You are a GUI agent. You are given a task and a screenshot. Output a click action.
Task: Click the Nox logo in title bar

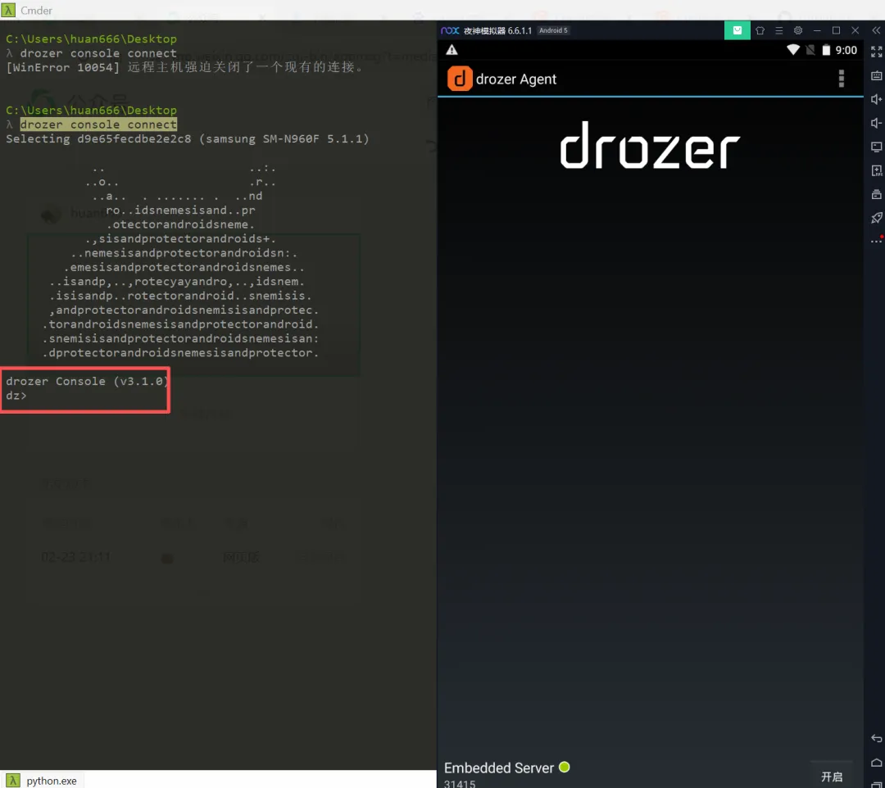coord(450,30)
